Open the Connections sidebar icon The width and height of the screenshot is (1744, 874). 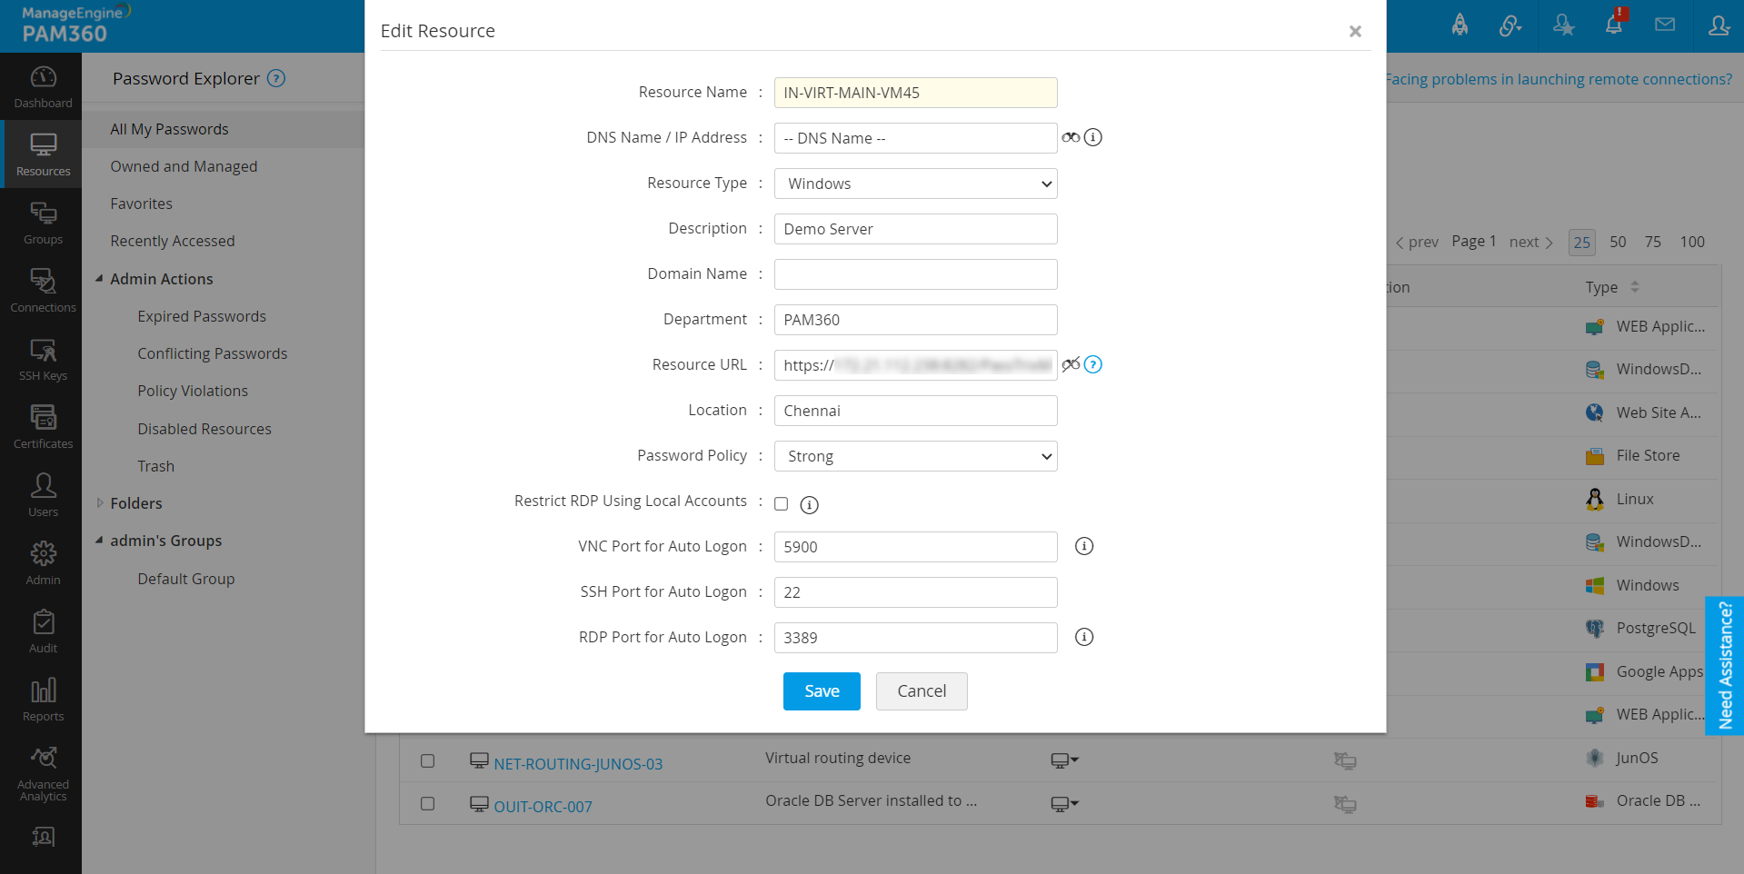click(42, 289)
